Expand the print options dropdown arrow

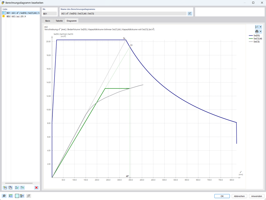[261, 31]
